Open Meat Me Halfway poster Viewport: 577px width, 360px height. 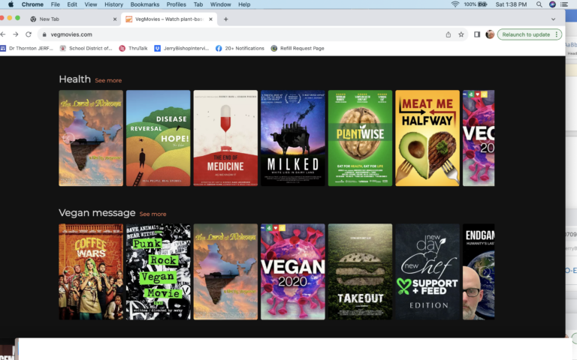tap(427, 138)
